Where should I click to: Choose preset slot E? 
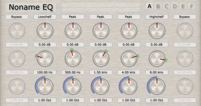tap(183, 6)
